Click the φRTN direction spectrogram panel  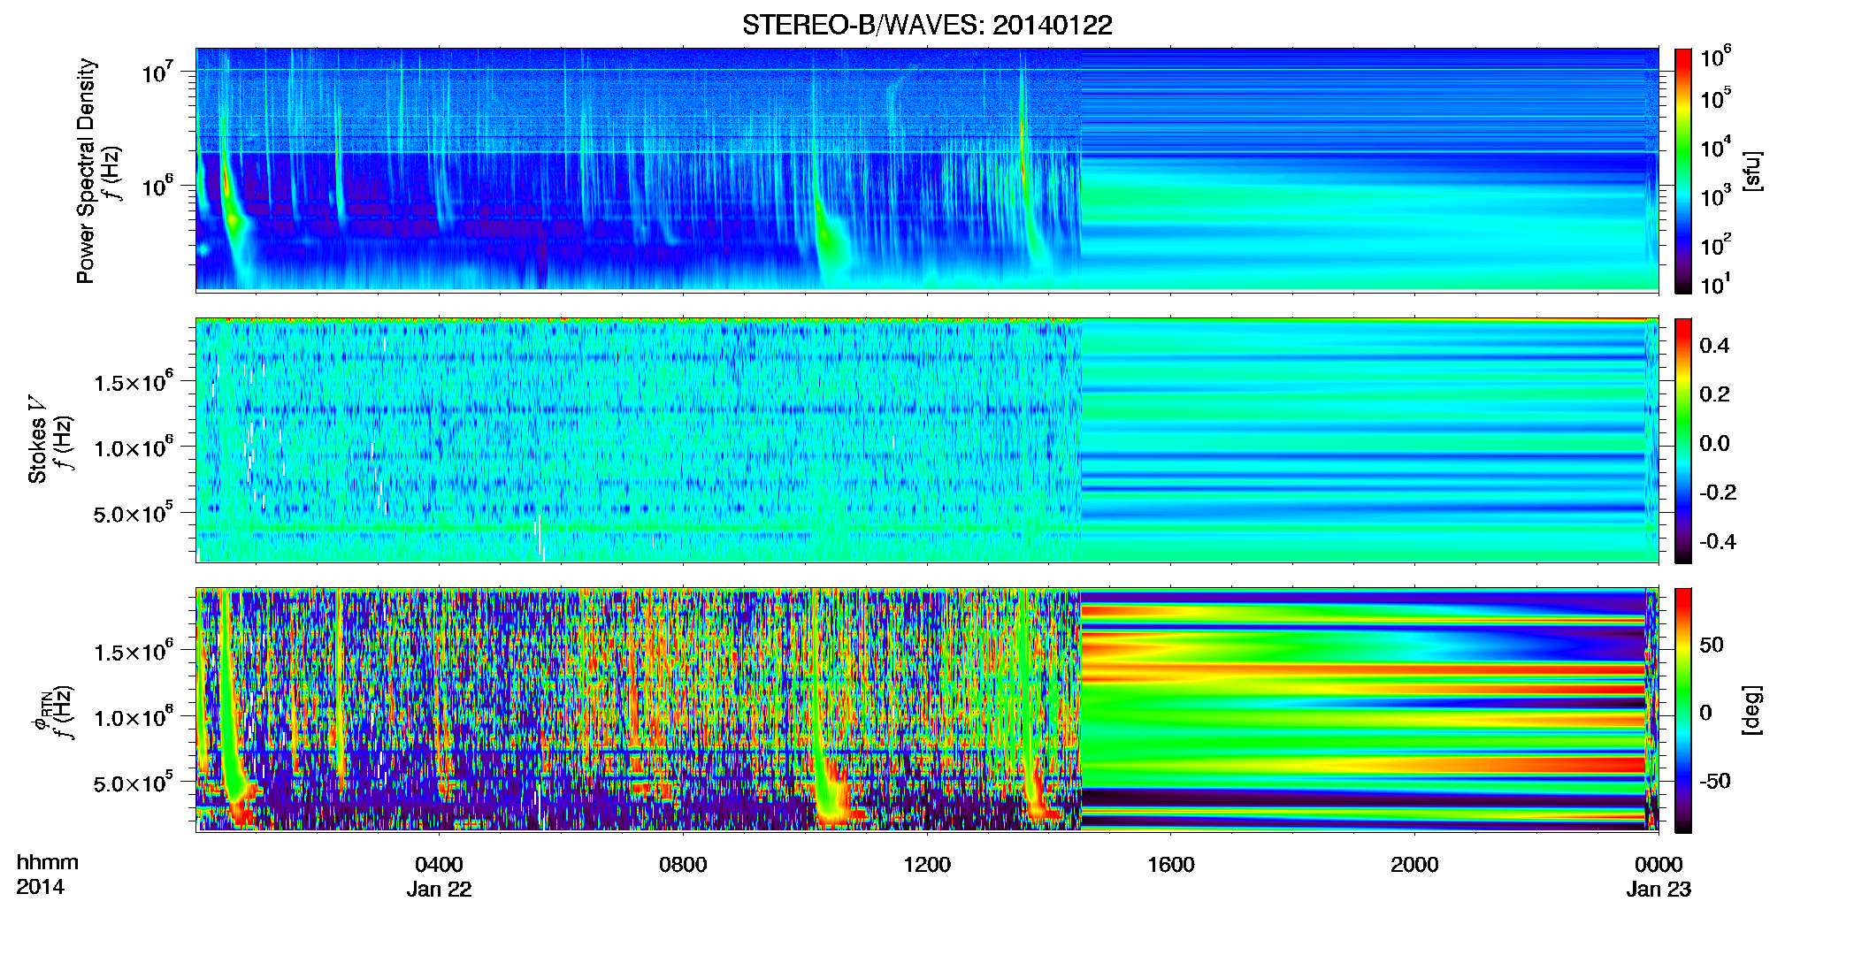(927, 709)
